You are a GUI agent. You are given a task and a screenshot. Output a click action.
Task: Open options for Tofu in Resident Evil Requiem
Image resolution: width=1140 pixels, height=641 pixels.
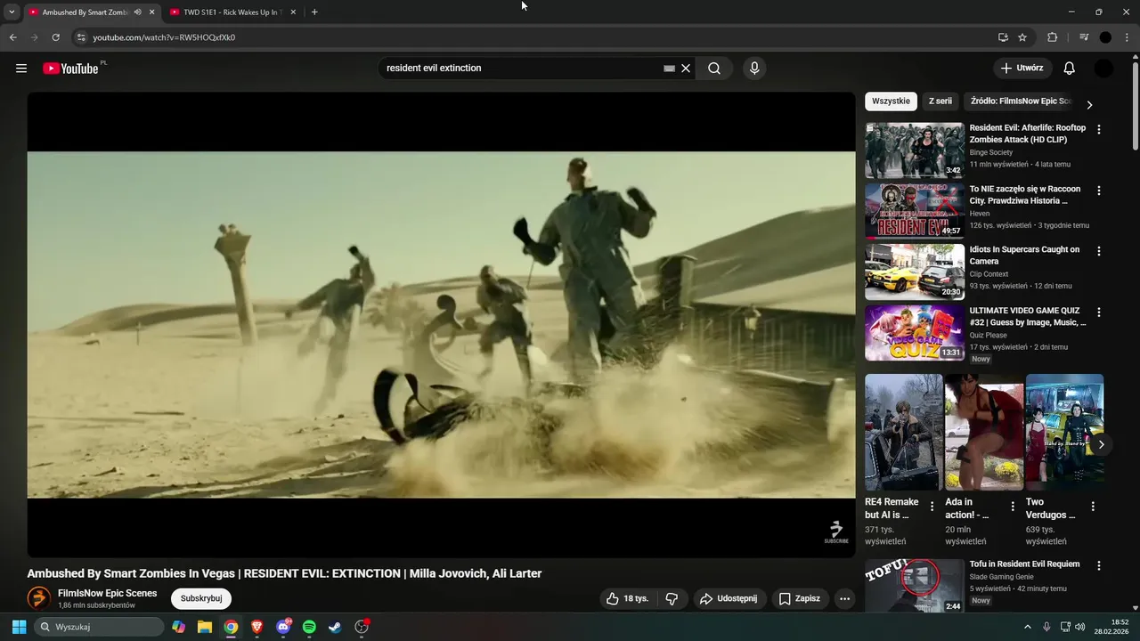(x=1098, y=565)
